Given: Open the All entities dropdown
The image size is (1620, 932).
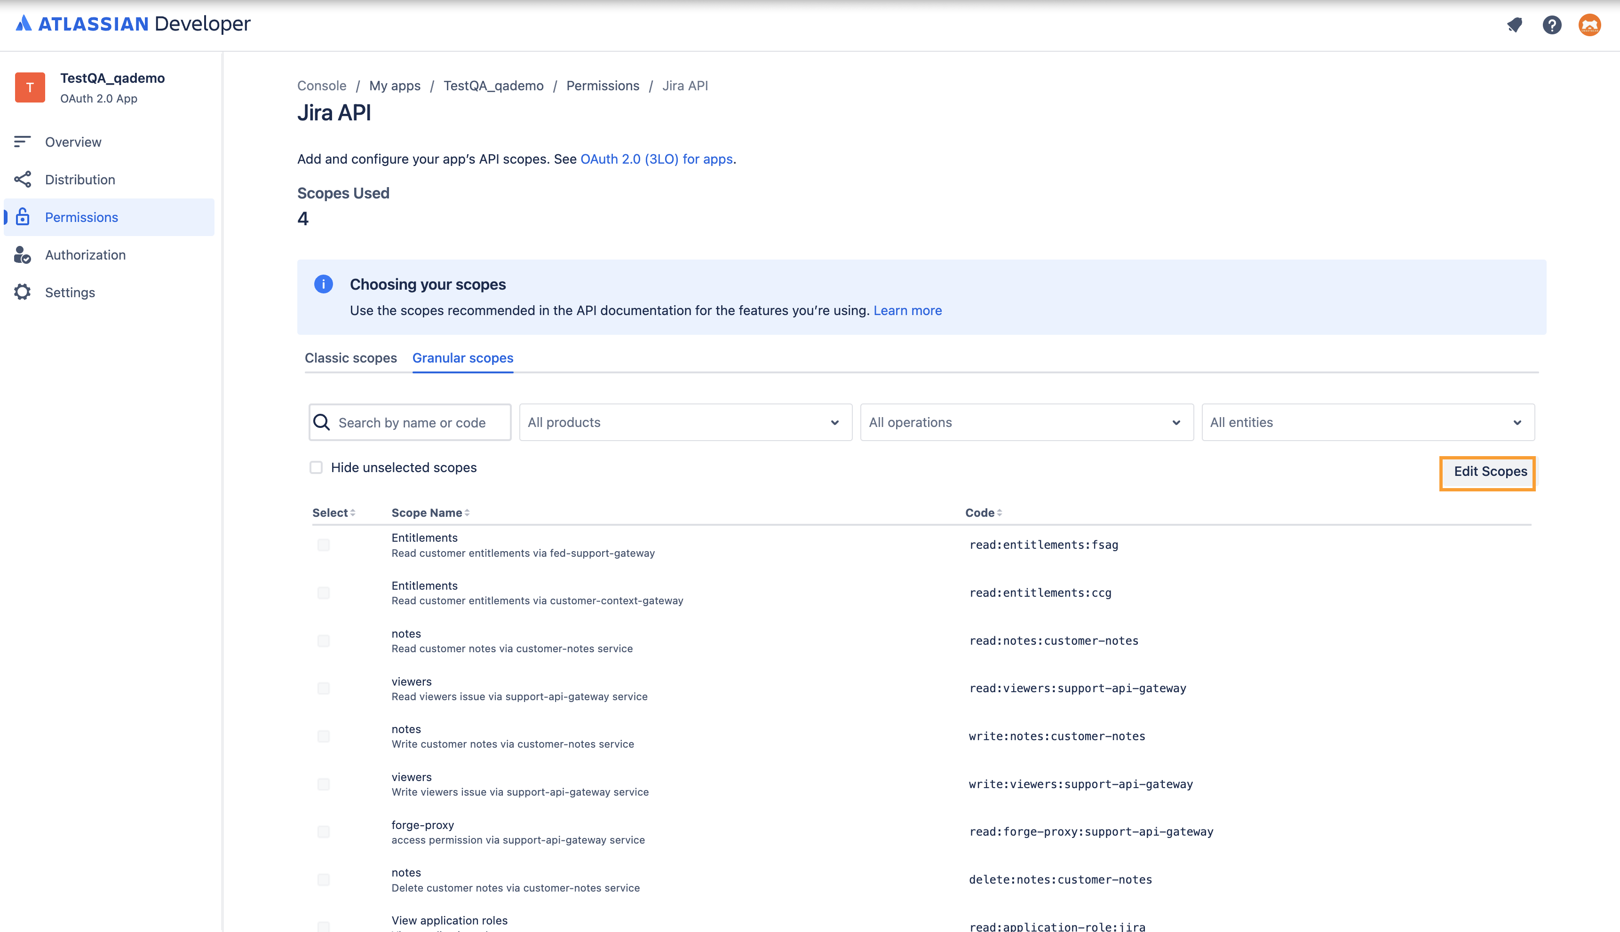Looking at the screenshot, I should pyautogui.click(x=1367, y=422).
